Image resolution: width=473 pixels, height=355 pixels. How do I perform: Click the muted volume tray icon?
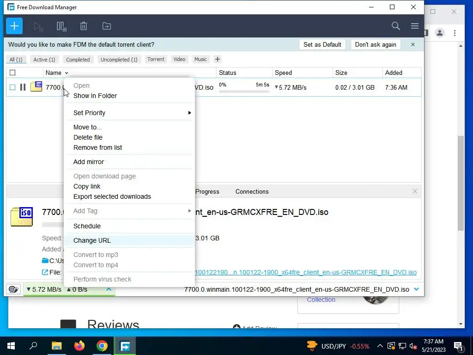tap(413, 346)
